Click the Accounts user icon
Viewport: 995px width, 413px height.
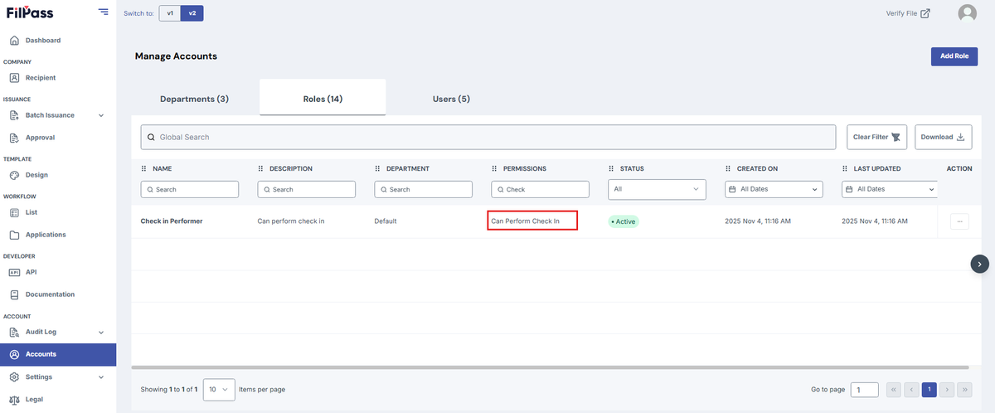(14, 354)
